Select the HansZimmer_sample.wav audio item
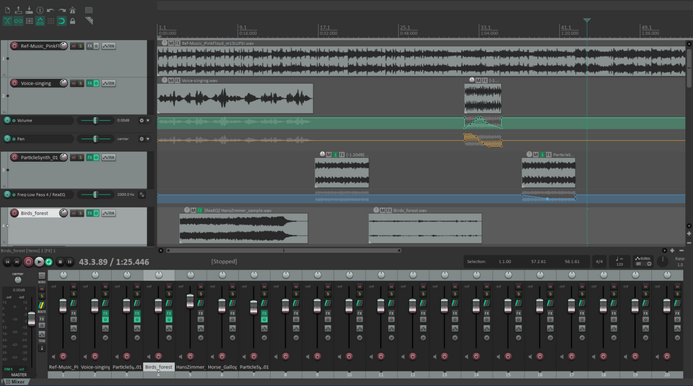 (x=243, y=228)
